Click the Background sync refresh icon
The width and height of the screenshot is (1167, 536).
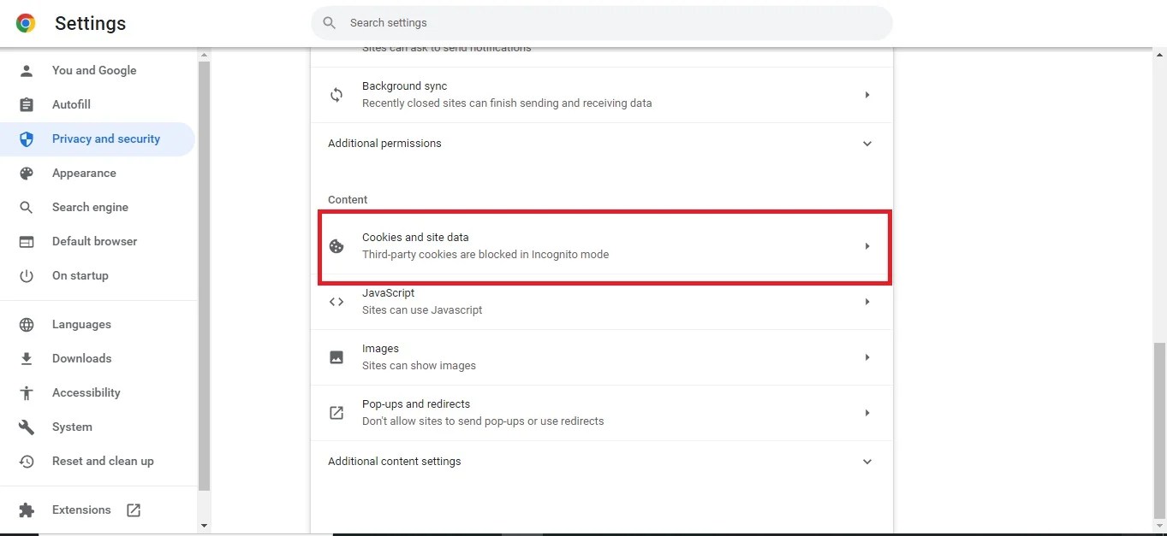pos(336,95)
